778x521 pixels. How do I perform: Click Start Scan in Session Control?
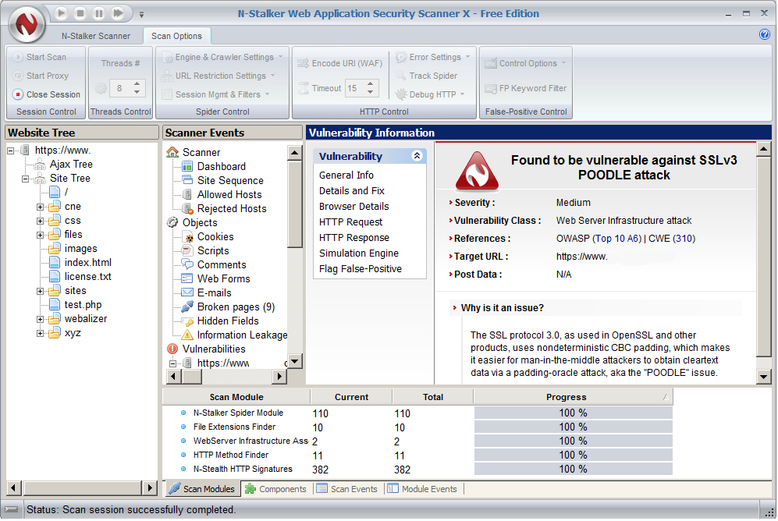coord(40,57)
